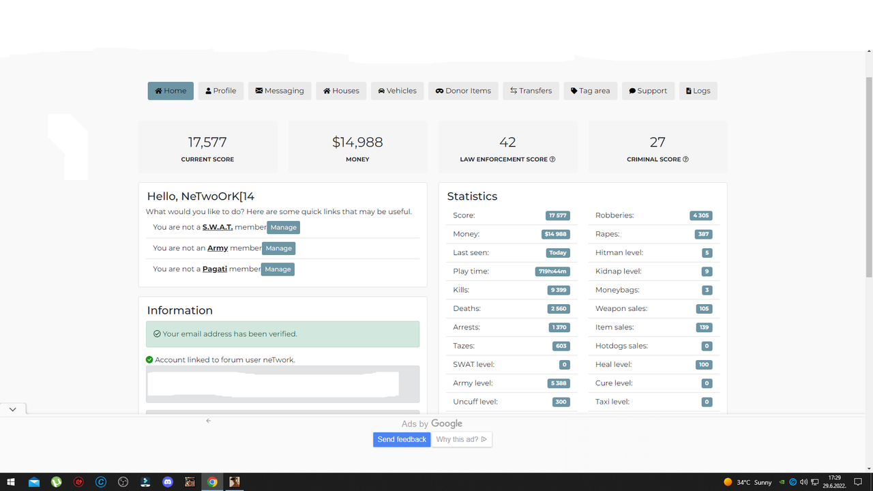
Task: Open Discord from the taskbar
Action: (x=168, y=482)
